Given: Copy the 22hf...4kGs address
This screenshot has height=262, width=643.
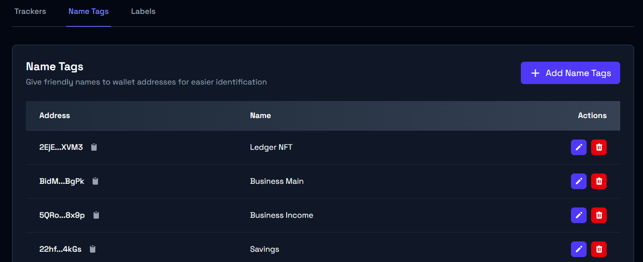Looking at the screenshot, I should coord(93,249).
